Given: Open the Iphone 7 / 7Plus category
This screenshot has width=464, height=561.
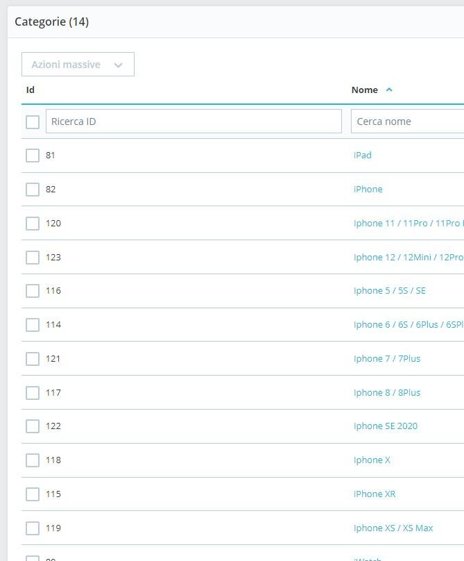Looking at the screenshot, I should (x=387, y=358).
